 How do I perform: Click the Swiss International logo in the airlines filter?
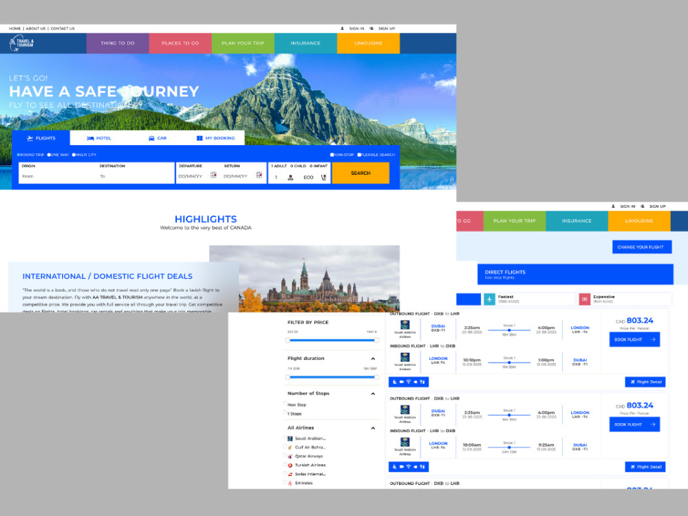tap(290, 474)
